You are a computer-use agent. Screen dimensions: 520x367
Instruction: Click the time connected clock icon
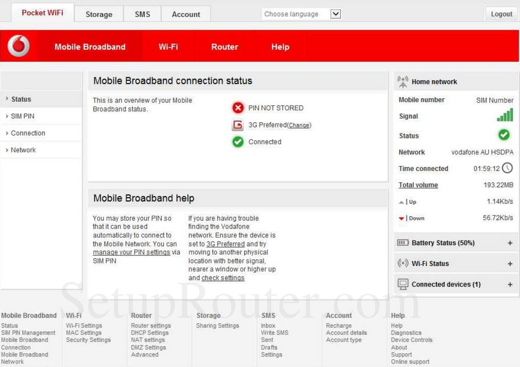(509, 168)
